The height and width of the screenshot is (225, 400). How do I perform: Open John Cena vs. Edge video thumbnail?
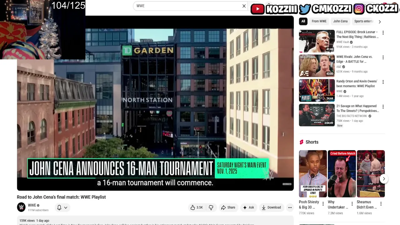click(x=317, y=66)
